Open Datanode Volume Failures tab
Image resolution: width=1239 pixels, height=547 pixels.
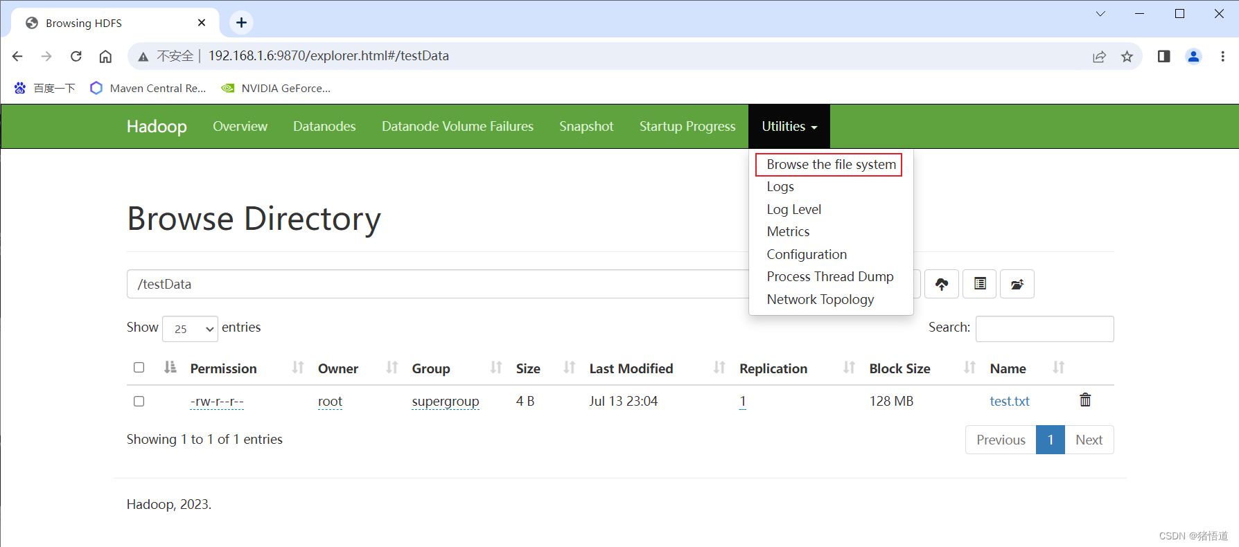coord(457,126)
